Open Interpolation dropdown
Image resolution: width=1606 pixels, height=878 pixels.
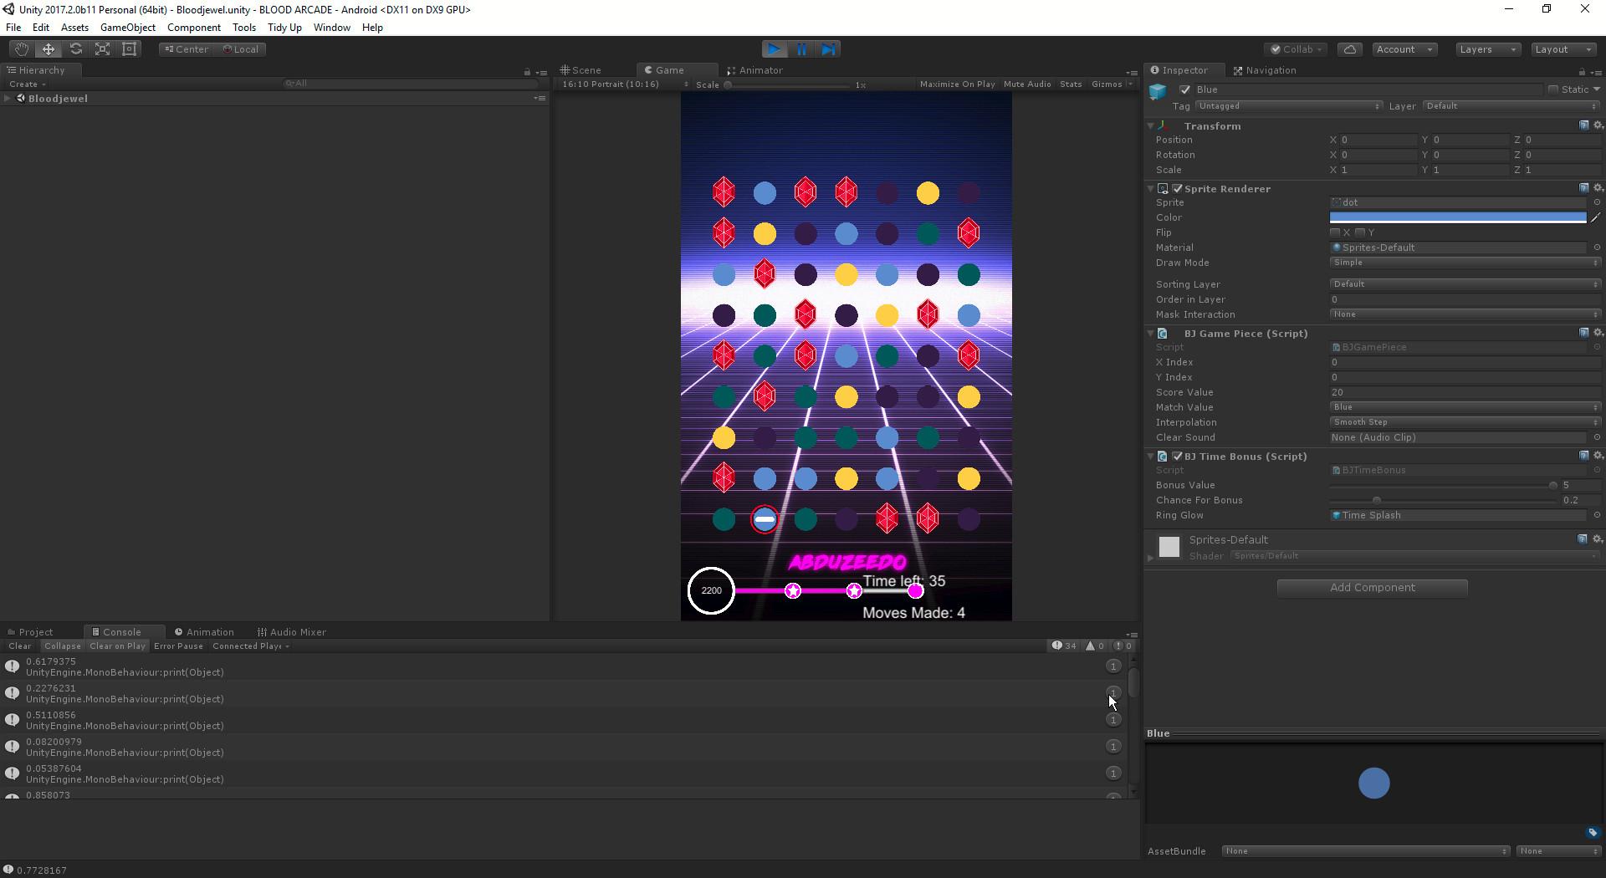(1465, 422)
